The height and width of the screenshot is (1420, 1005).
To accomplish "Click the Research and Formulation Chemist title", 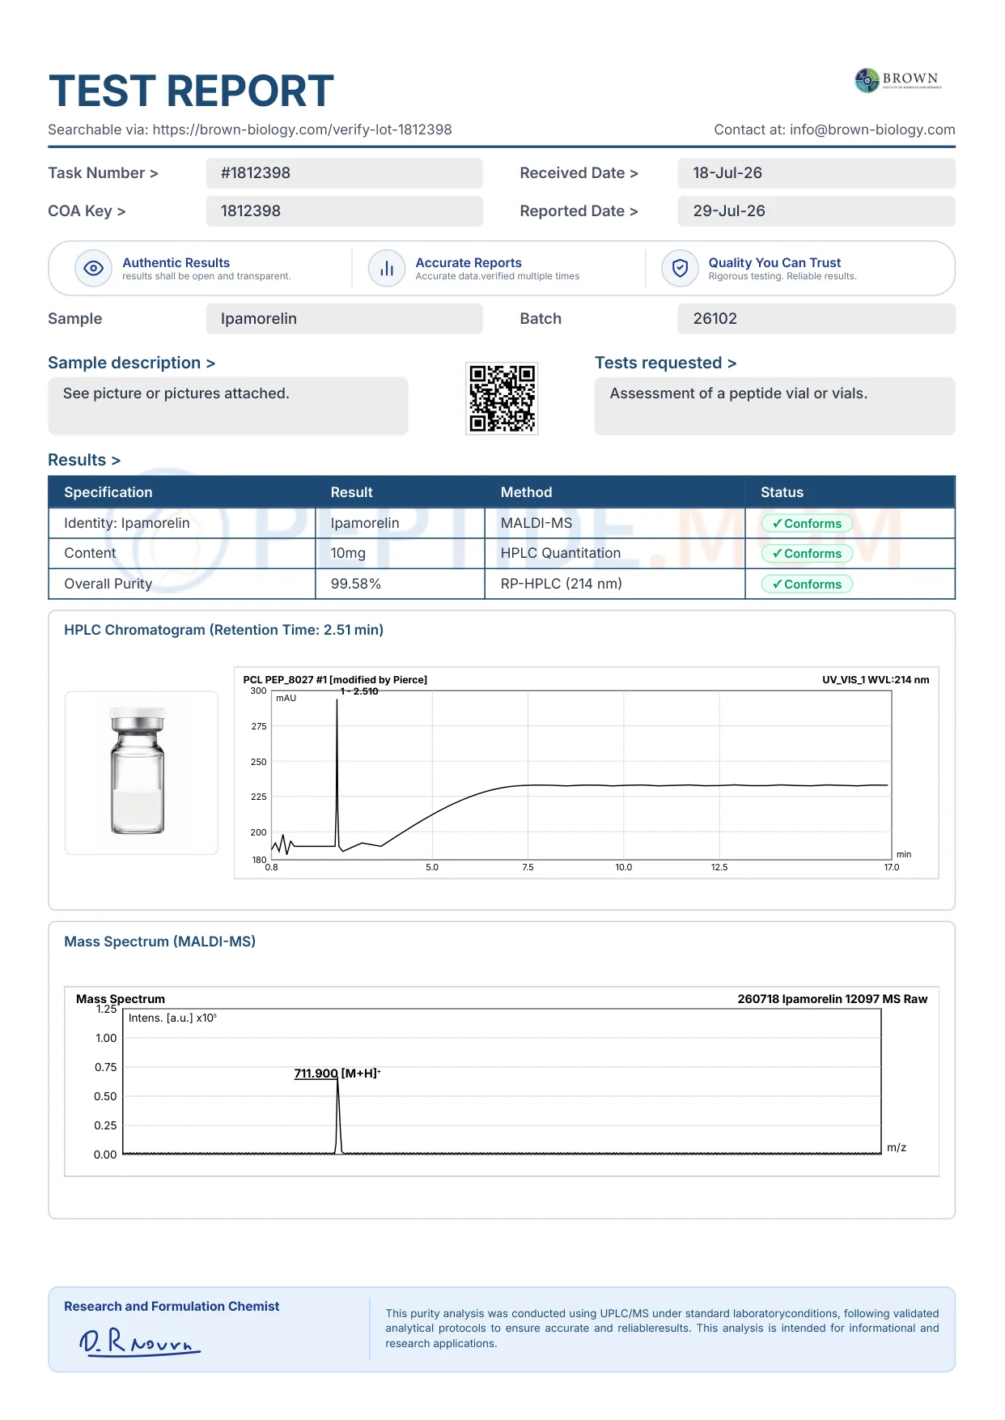I will coord(172,1307).
